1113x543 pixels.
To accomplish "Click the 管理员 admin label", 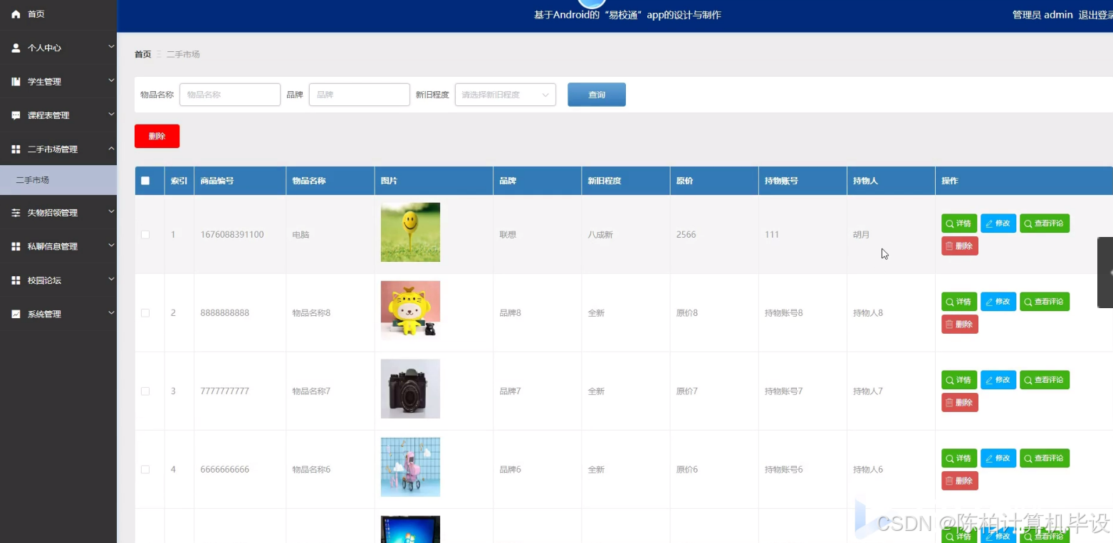I will coord(1043,15).
